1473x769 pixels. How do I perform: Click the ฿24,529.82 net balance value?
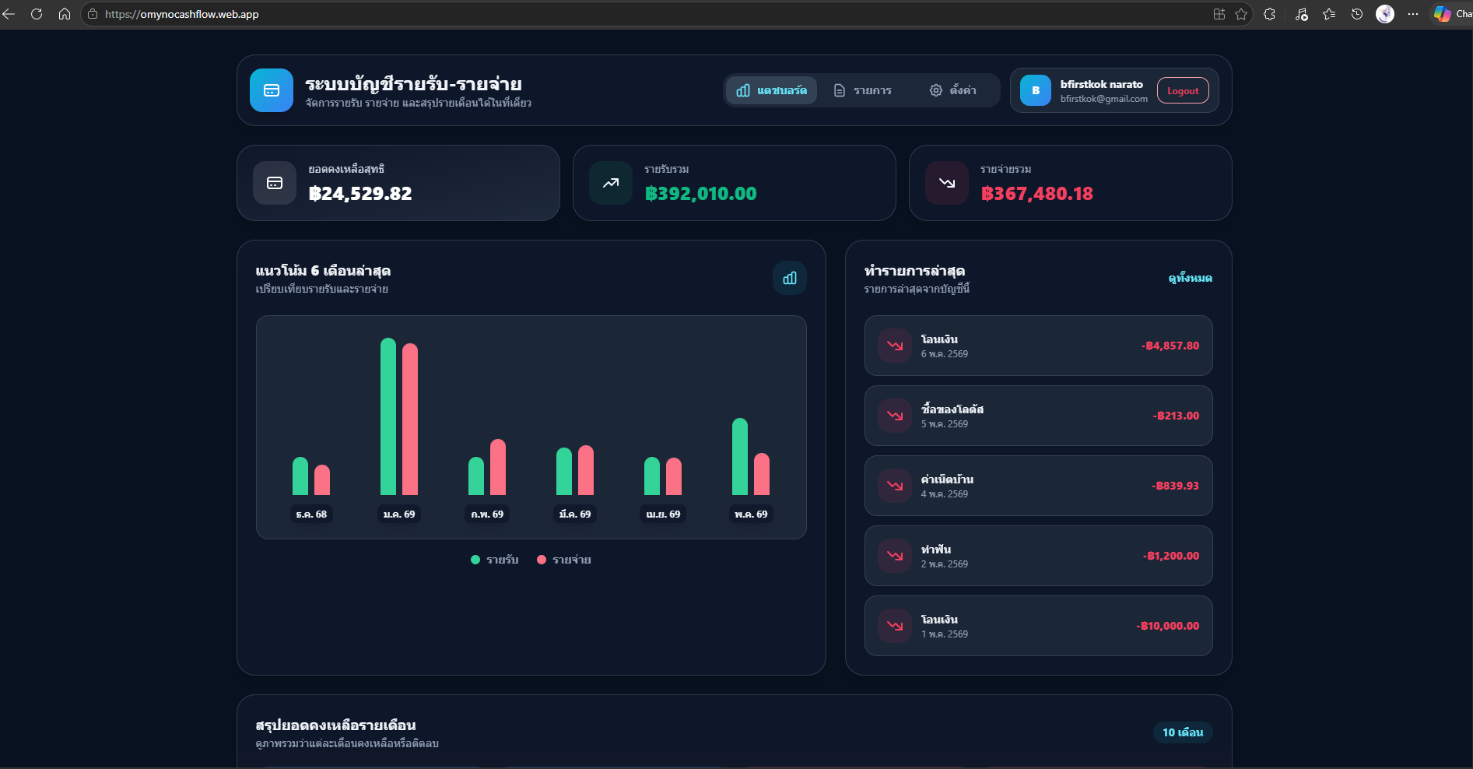(360, 194)
